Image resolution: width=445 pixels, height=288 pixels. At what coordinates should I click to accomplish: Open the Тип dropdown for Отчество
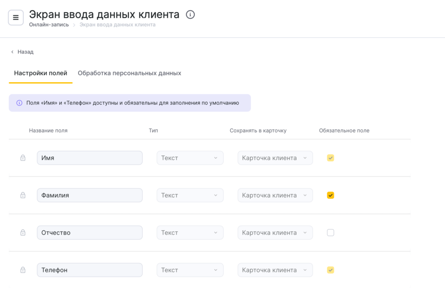[190, 233]
